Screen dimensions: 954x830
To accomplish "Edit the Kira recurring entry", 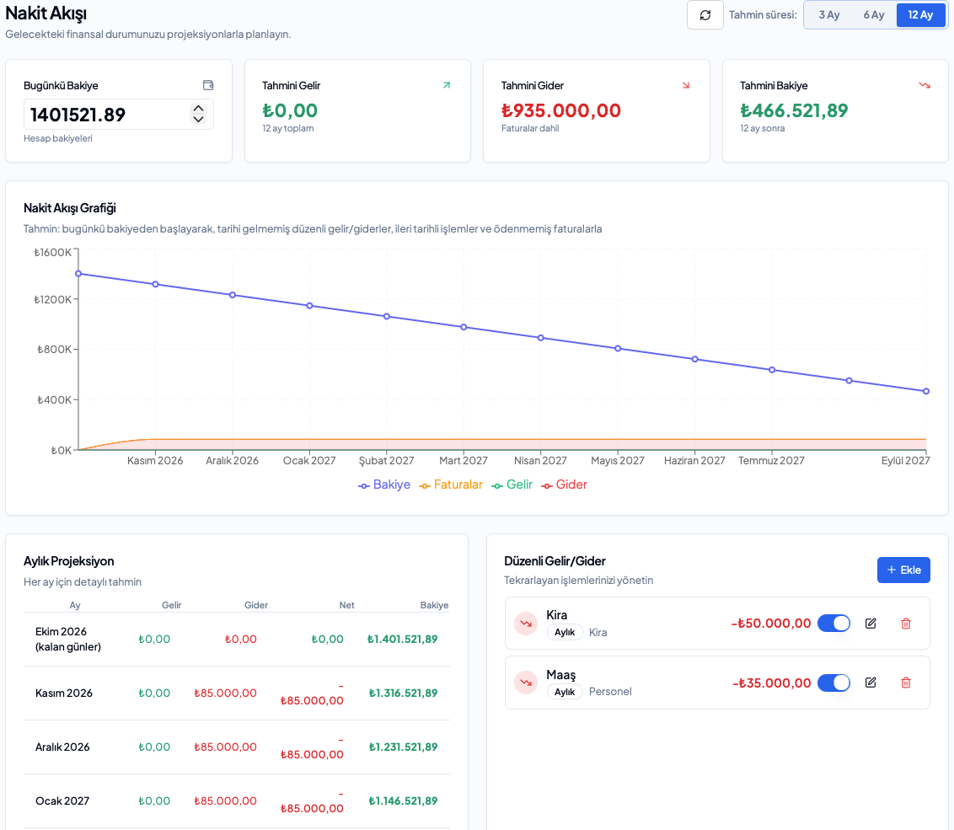I will coord(871,623).
